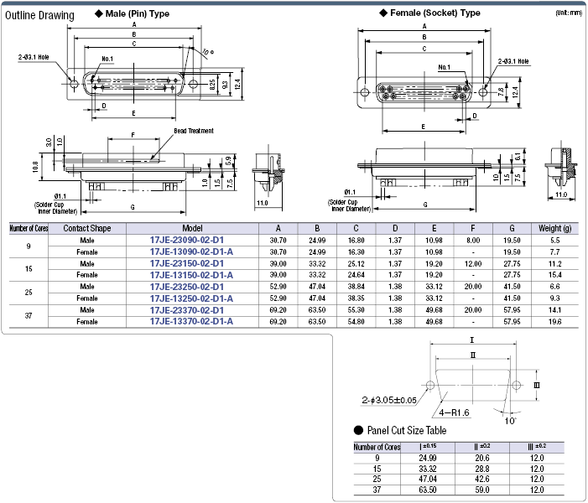The image size is (588, 503).
Task: Open model link 17JE-13370-02-D1-A
Action: tap(191, 321)
